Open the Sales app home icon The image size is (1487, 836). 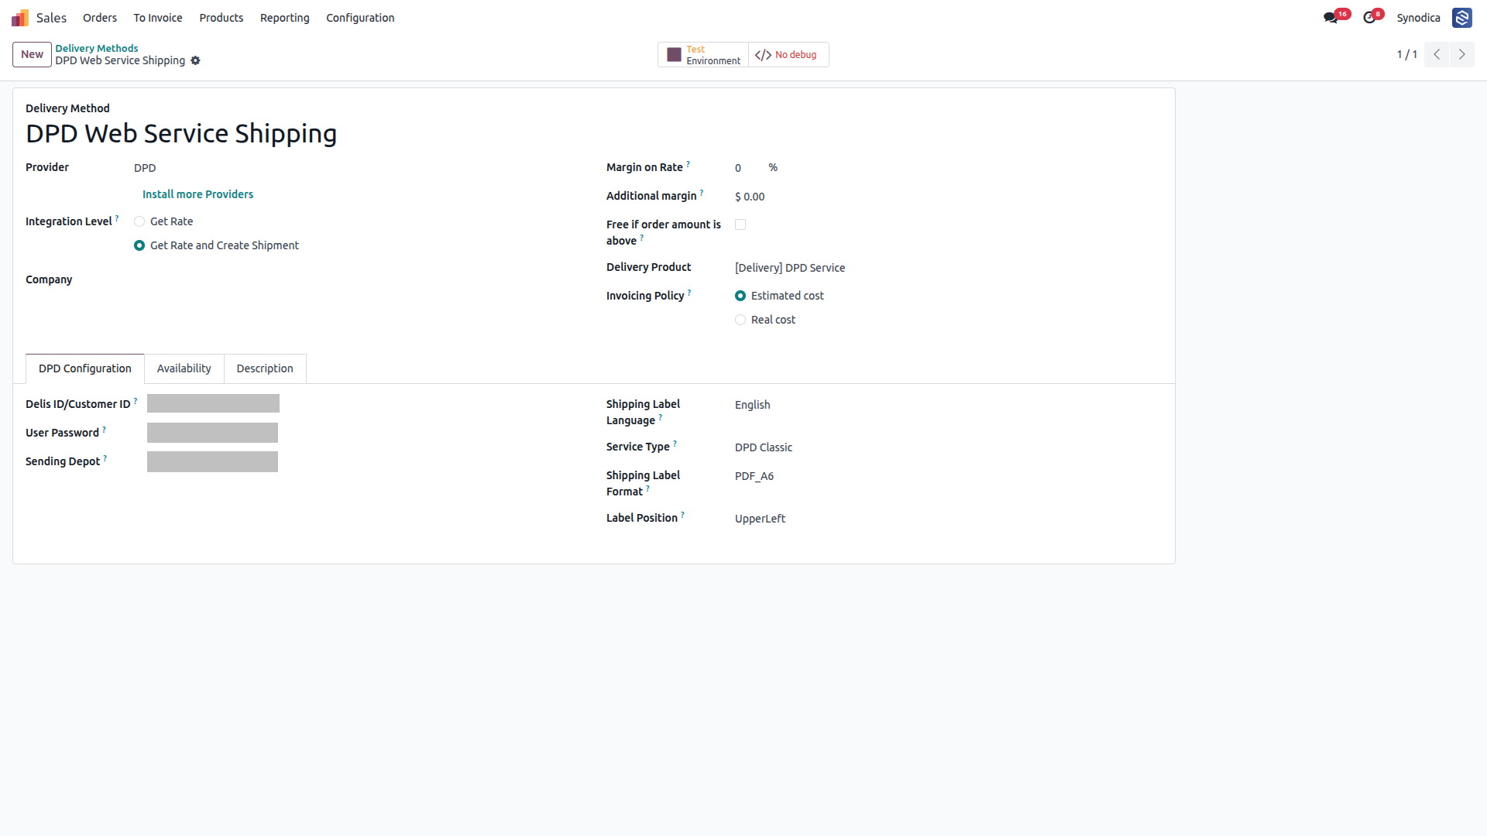(20, 18)
